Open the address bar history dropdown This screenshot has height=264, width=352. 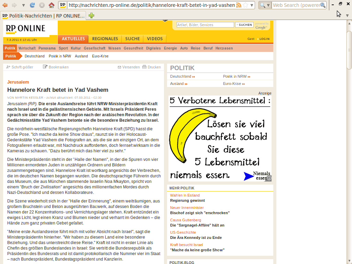pos(252,5)
